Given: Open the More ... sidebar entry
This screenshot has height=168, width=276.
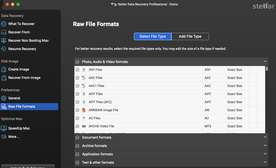Looking at the screenshot, I should [x=14, y=137].
